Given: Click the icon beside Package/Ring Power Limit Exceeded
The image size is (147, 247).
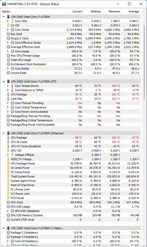Looking at the screenshot, I should (8, 125).
